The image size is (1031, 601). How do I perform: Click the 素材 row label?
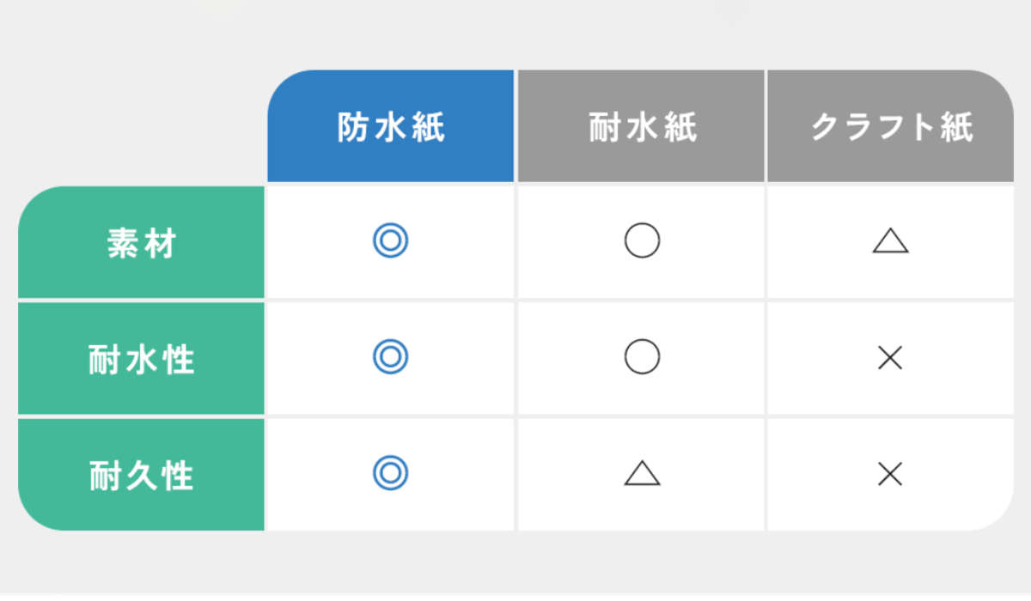(142, 244)
